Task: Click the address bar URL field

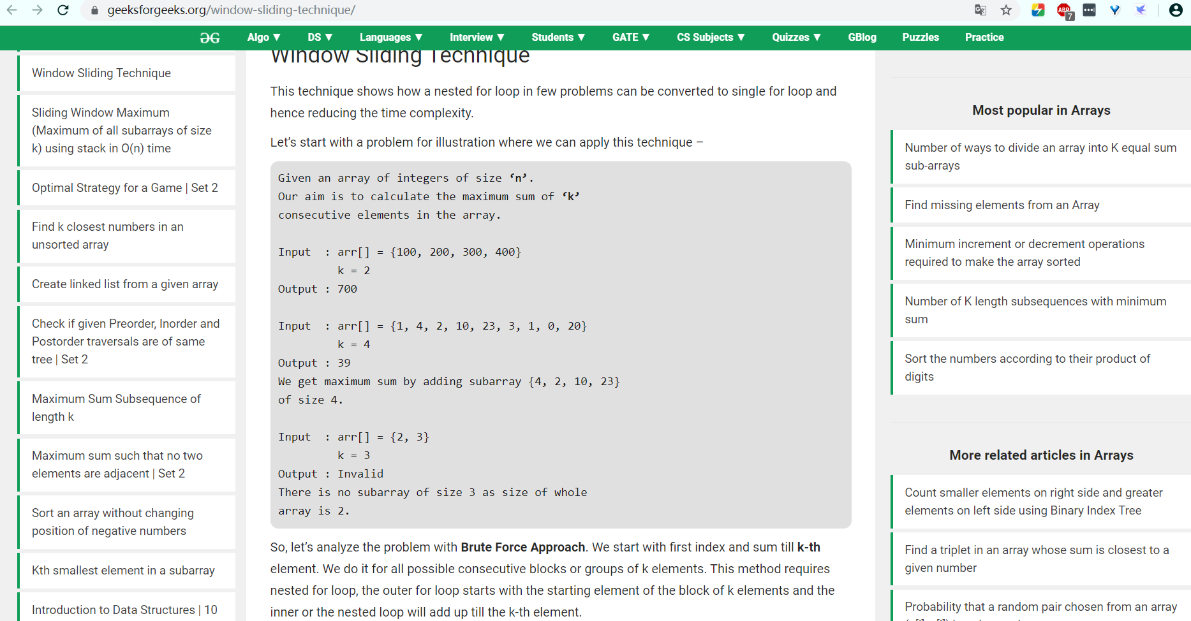Action: coord(529,10)
